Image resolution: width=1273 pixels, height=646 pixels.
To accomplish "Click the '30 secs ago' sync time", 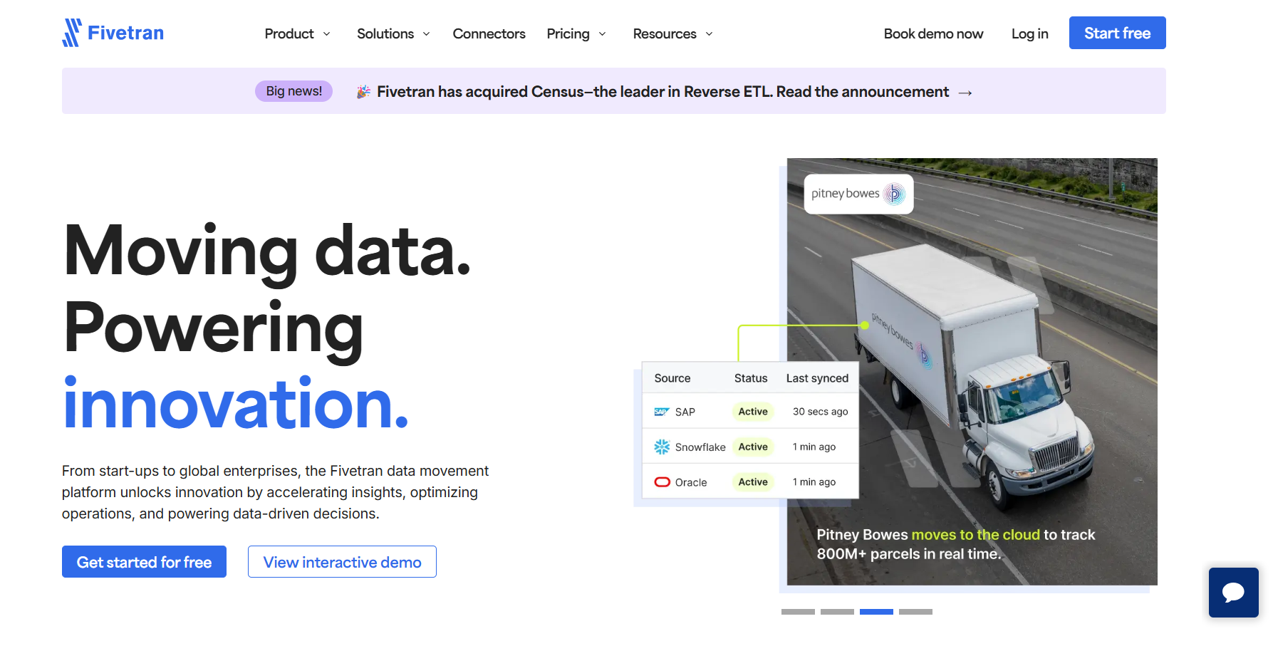I will click(x=820, y=412).
